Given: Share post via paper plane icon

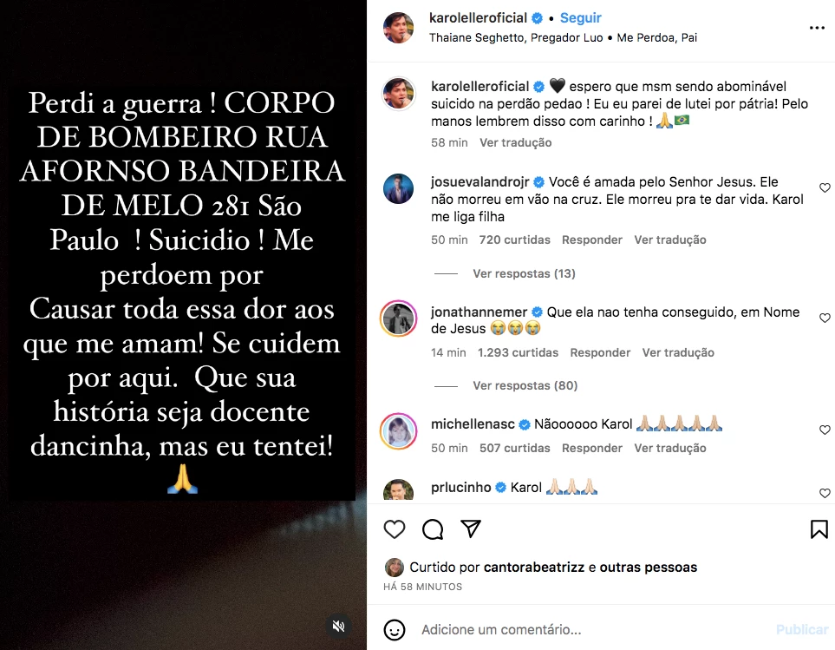Looking at the screenshot, I should [x=471, y=529].
